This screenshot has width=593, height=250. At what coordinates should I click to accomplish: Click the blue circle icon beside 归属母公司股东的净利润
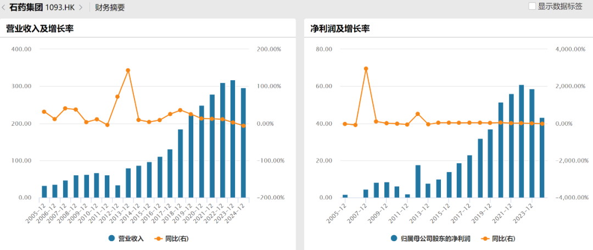[x=394, y=238]
